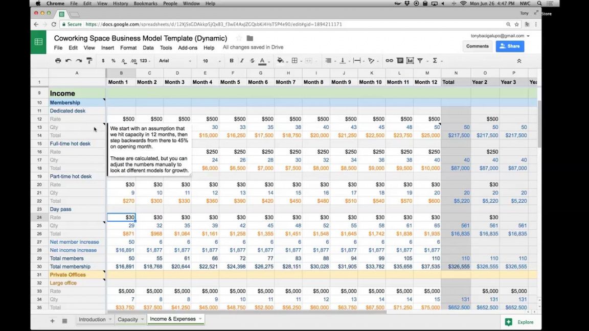Select the paint format tool

point(89,61)
